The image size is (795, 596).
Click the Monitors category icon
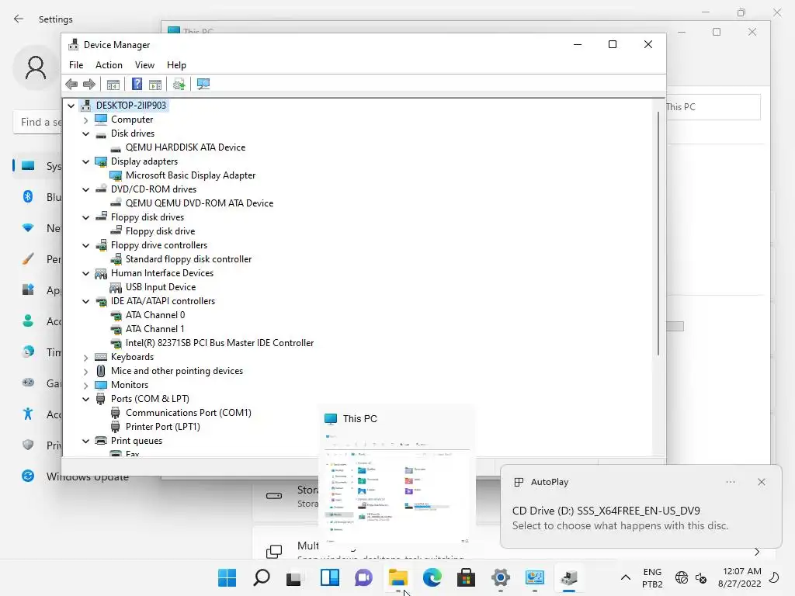click(101, 385)
